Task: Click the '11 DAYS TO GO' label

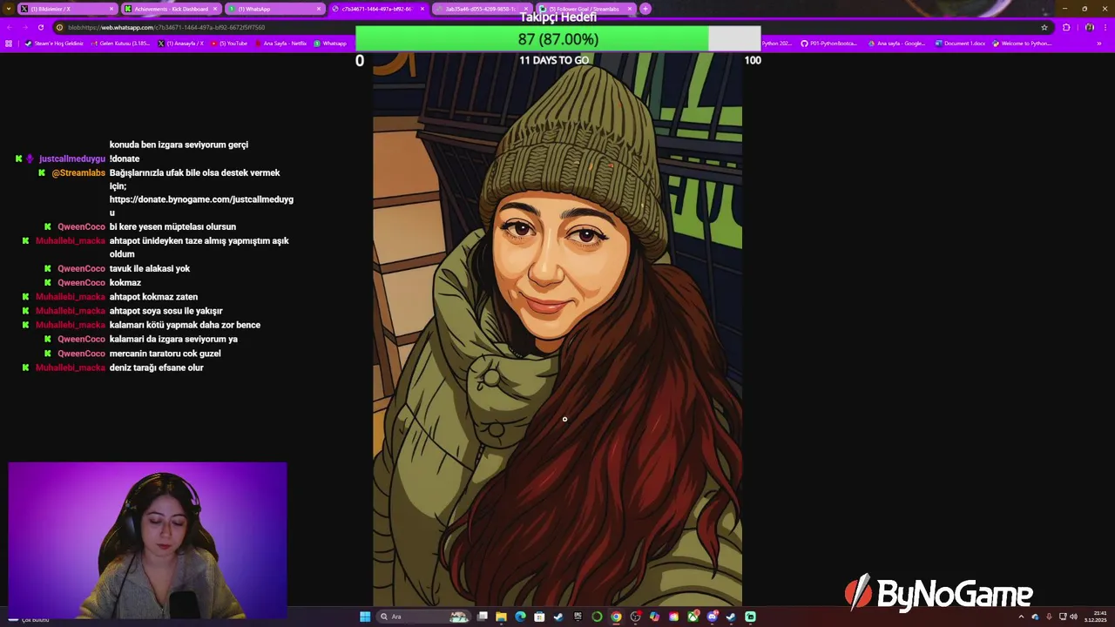Action: point(554,60)
